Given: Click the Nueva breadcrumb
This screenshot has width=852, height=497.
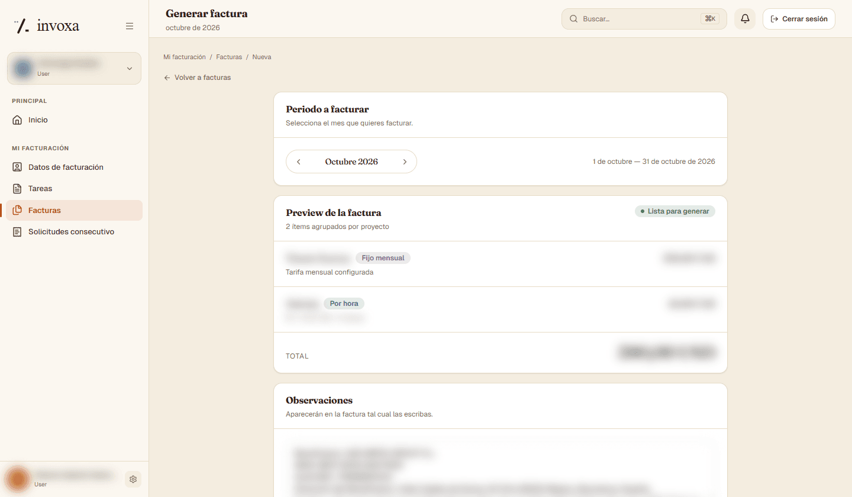Looking at the screenshot, I should [x=262, y=57].
